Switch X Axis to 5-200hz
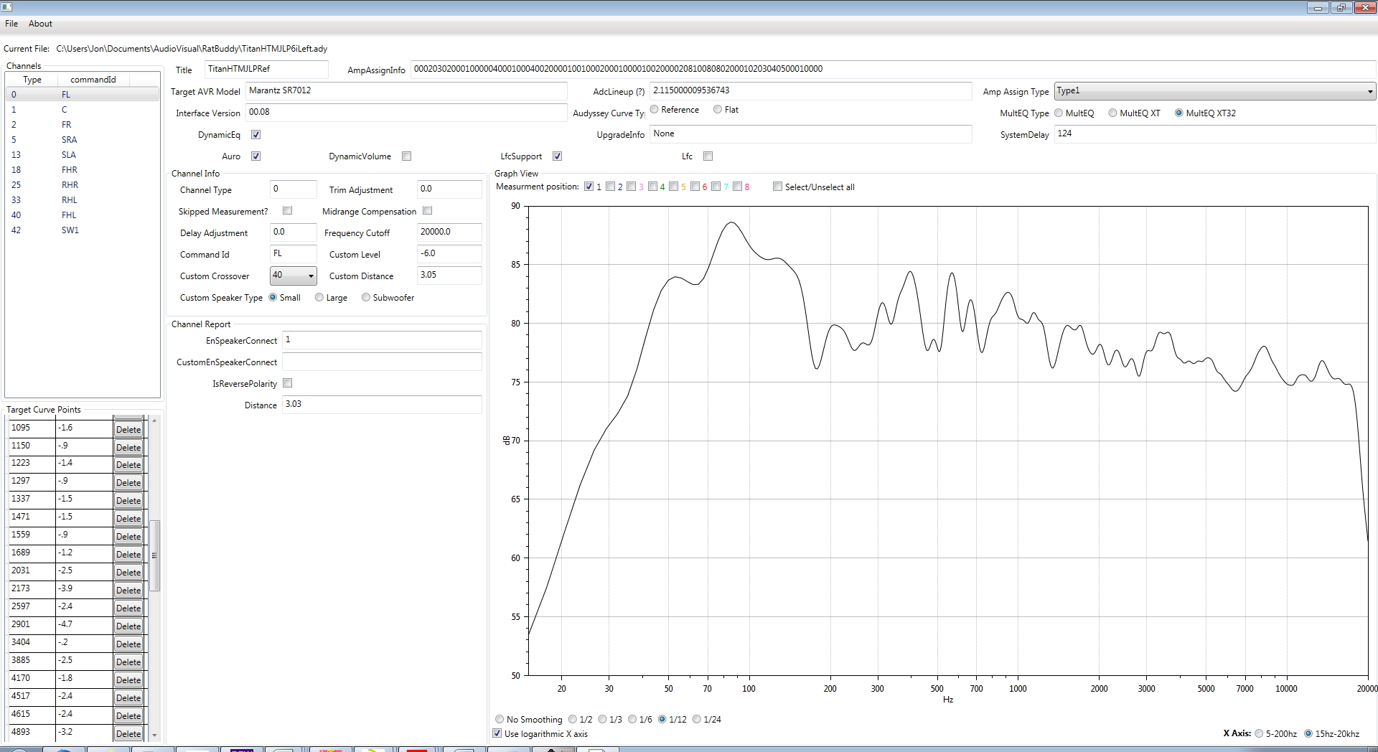This screenshot has width=1378, height=752. (1259, 733)
